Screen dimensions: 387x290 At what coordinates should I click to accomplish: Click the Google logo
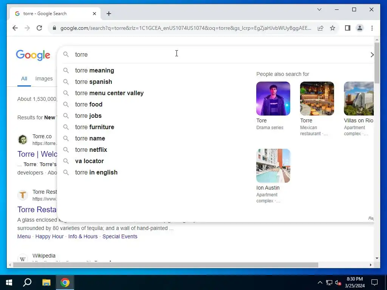coord(33,55)
